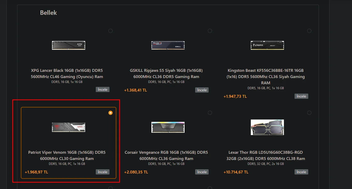Click the 'DDR5, 32 GB, PC, 2x 16 GB' specs line

click(x=266, y=164)
